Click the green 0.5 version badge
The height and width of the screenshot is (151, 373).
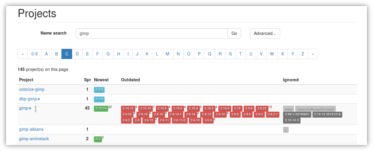(98, 139)
